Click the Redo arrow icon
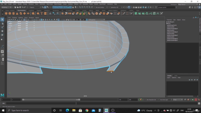Screen dimensions: 201x113 click(x=25, y=7)
